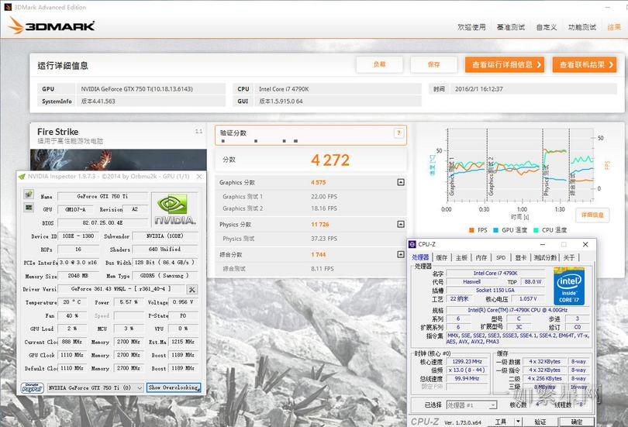Click the 详细信息 button under the chart
Image resolution: width=628 pixels, height=427 pixels.
592,215
